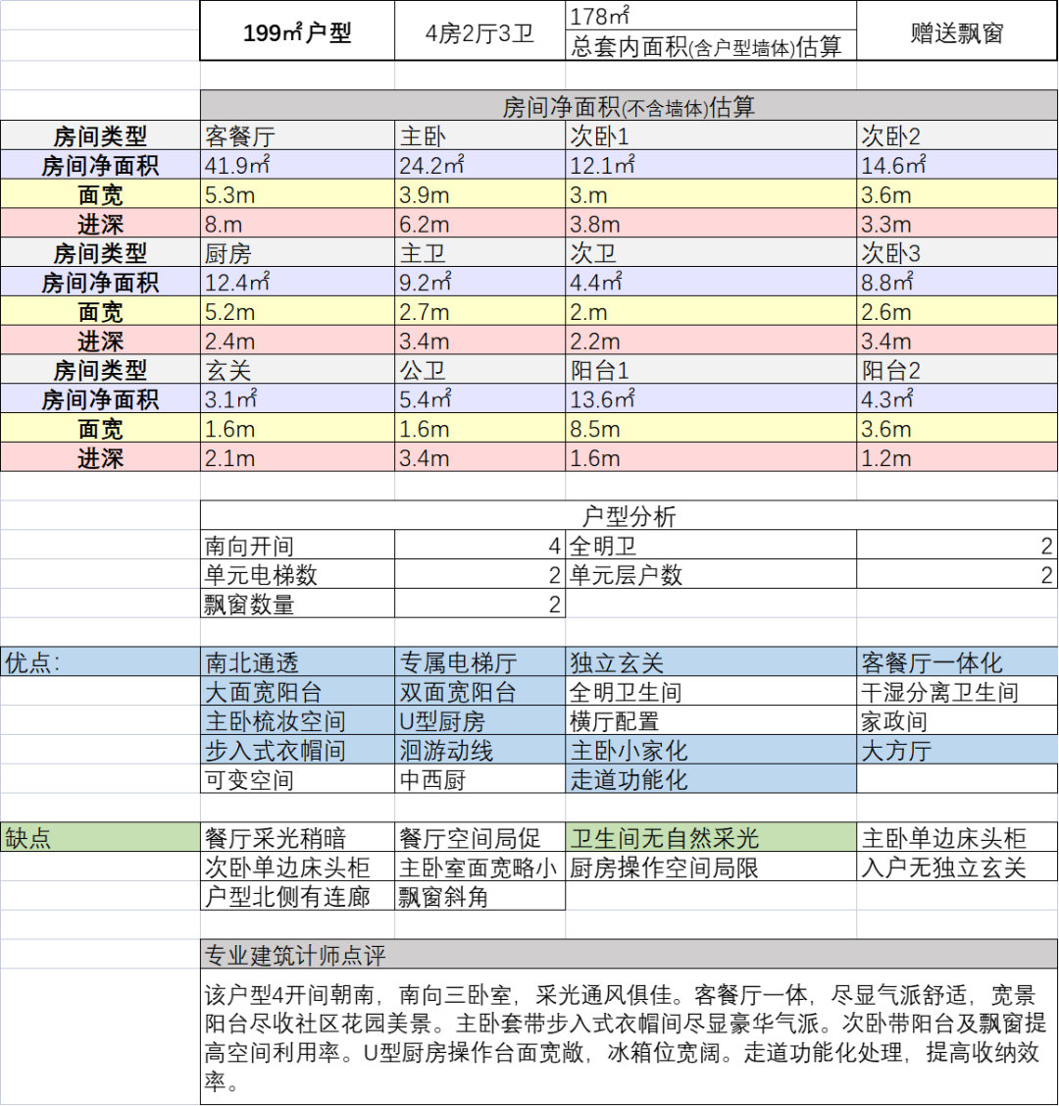Select the '9.2㎡' cell
This screenshot has height=1106, width=1059.
click(479, 283)
